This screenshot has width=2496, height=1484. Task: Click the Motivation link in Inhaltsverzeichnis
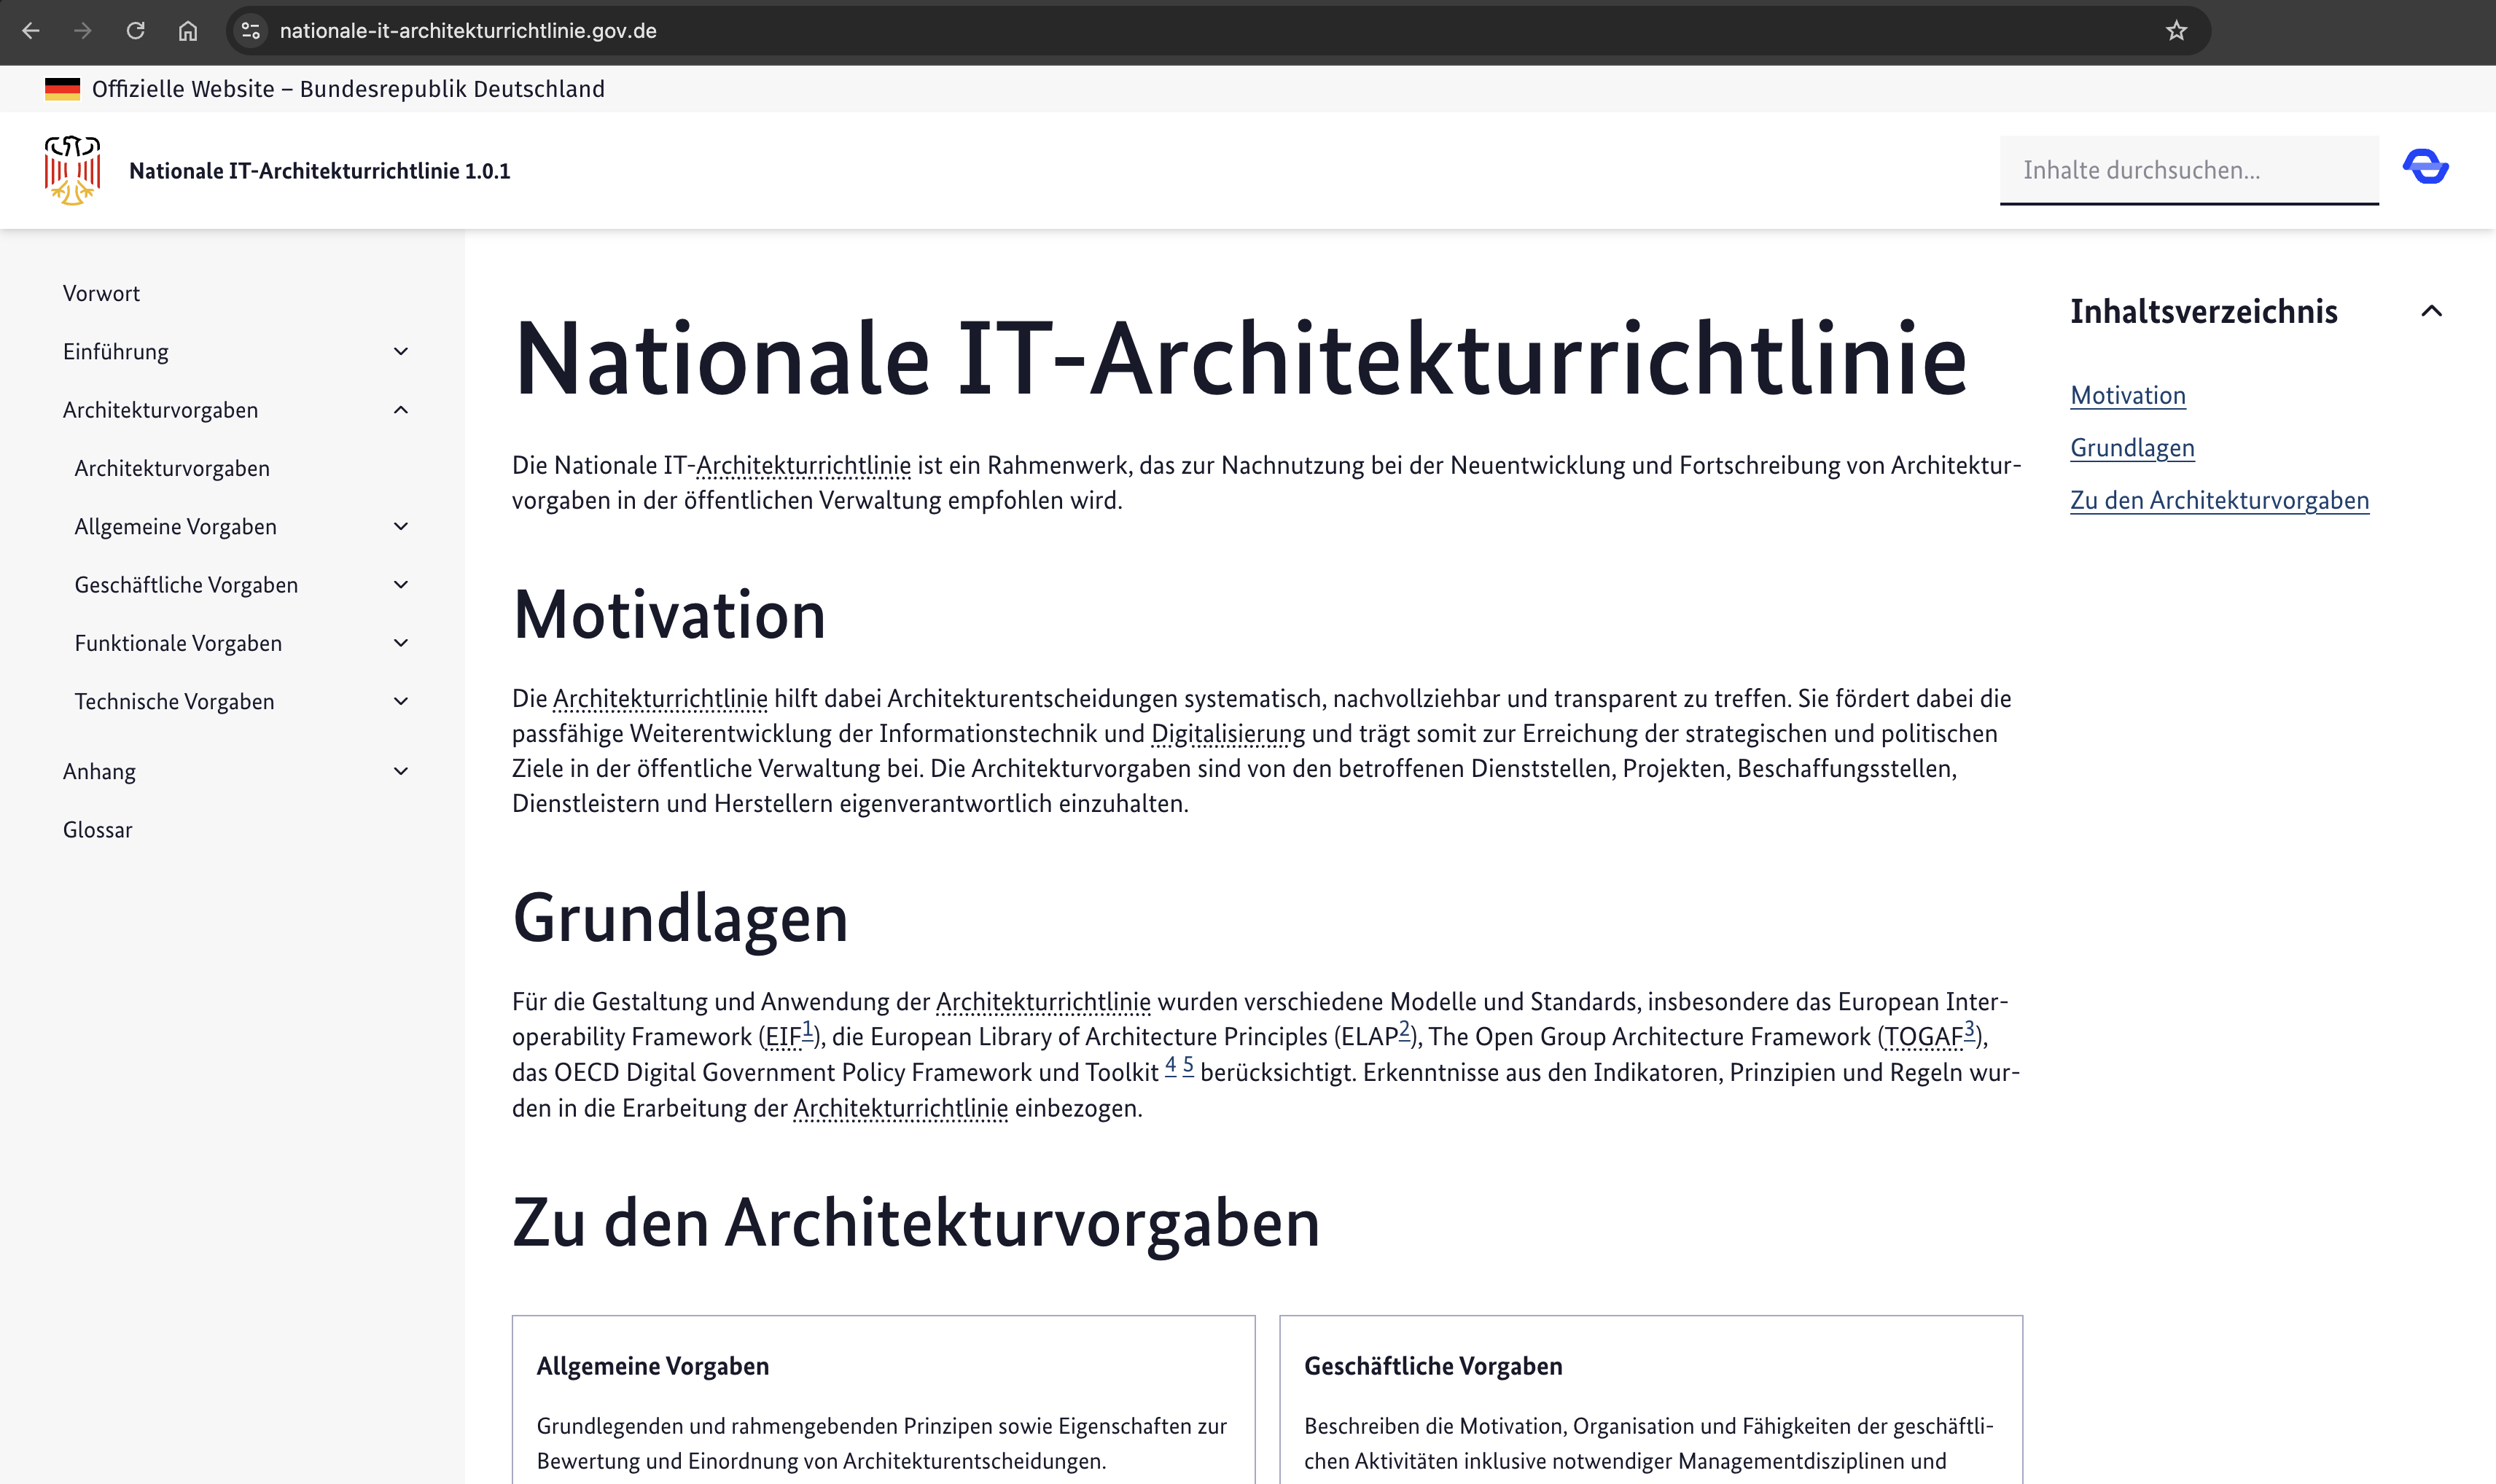[2128, 395]
